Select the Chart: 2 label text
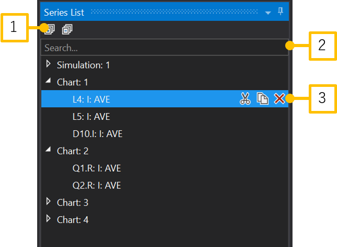Image resolution: width=337 pixels, height=247 pixels. point(73,151)
